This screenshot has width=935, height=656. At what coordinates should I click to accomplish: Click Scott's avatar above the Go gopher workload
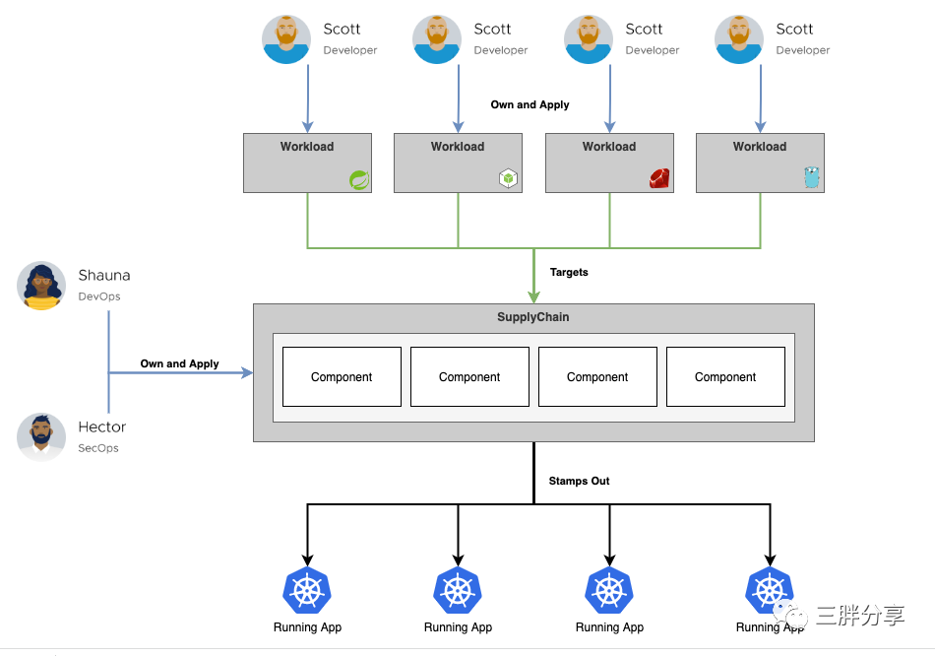click(739, 39)
